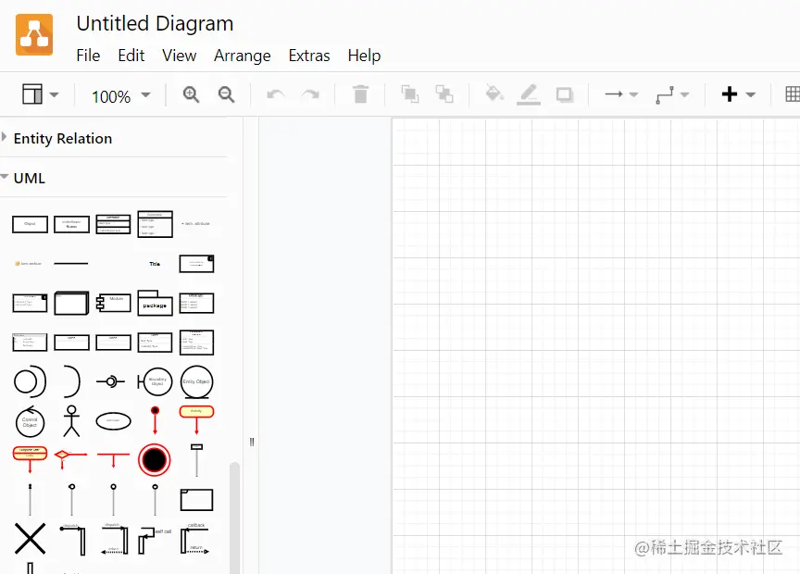Click the To Back icon

coord(444,94)
